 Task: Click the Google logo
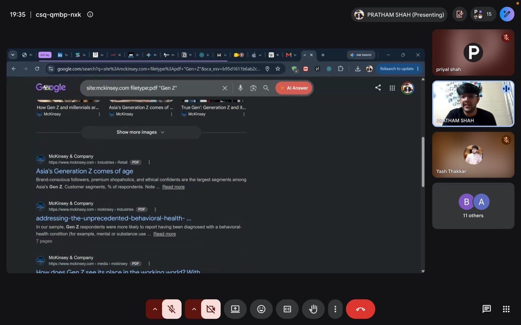tap(51, 88)
